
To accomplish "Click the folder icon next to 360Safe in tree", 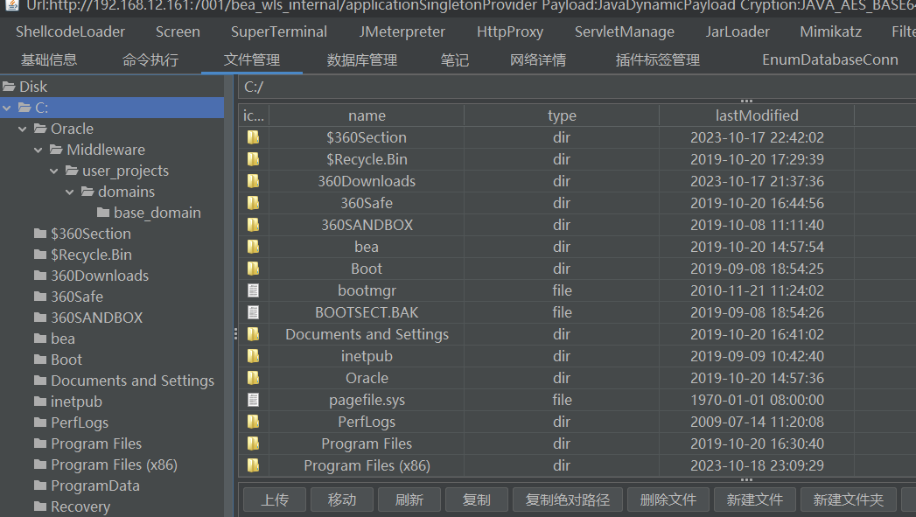I will [40, 297].
